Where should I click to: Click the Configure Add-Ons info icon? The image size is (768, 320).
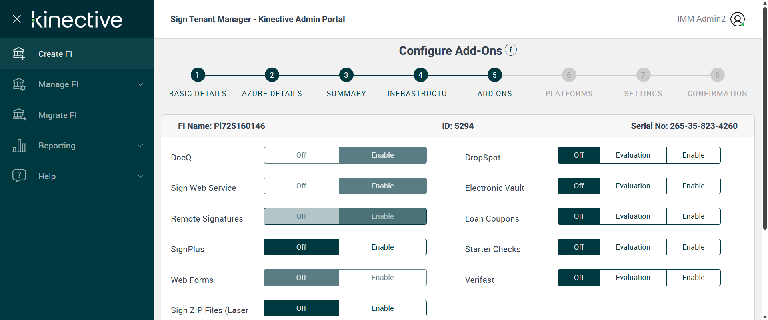pos(511,50)
